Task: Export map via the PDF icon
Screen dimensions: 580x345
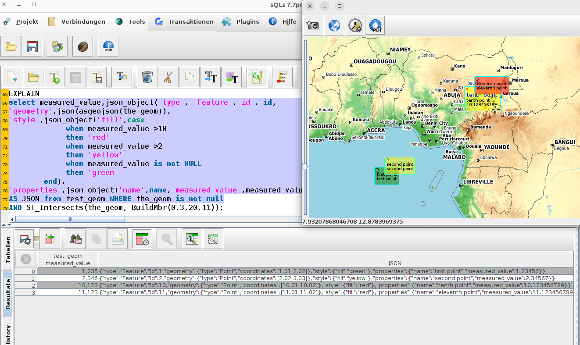Action: tap(376, 25)
